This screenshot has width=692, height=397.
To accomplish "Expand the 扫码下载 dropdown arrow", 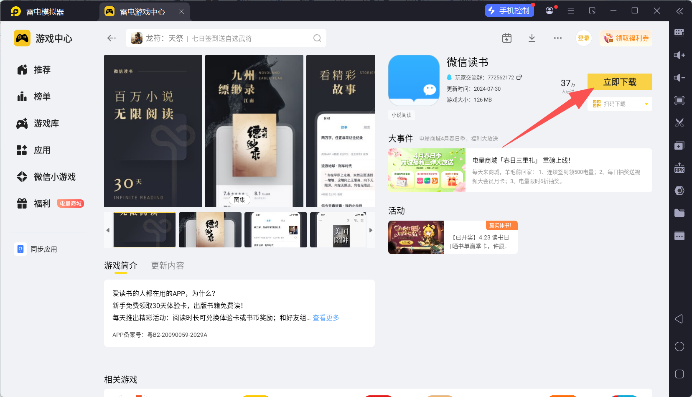I will tap(646, 104).
